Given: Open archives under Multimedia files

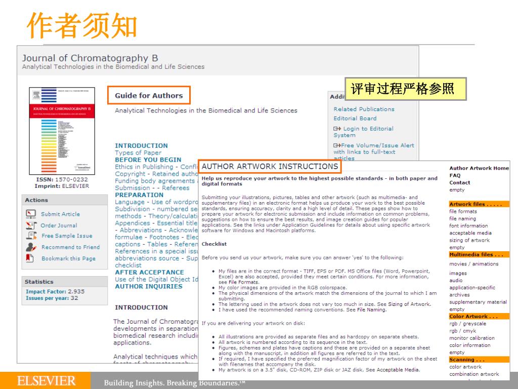Looking at the screenshot, I should pos(459,295).
